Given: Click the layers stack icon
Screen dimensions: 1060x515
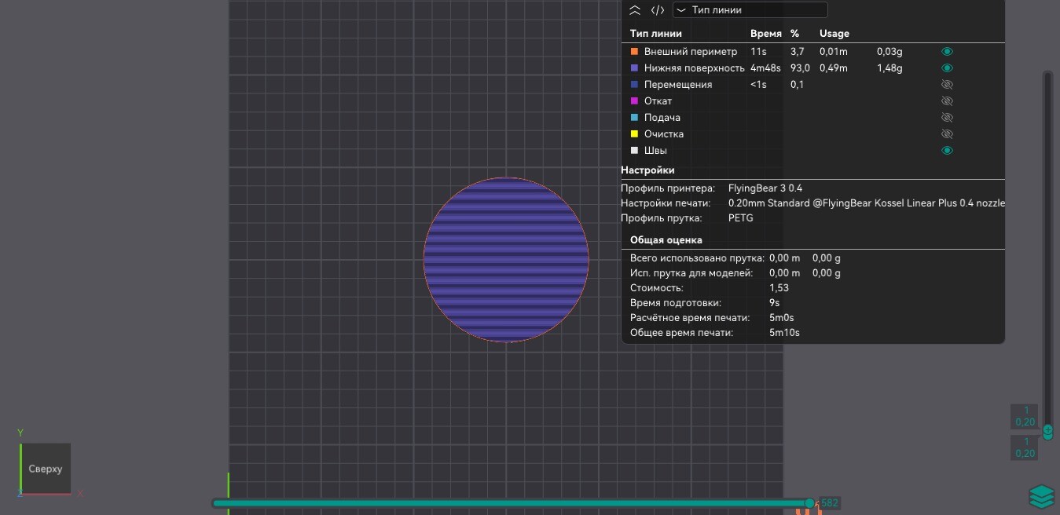Looking at the screenshot, I should (x=1041, y=496).
